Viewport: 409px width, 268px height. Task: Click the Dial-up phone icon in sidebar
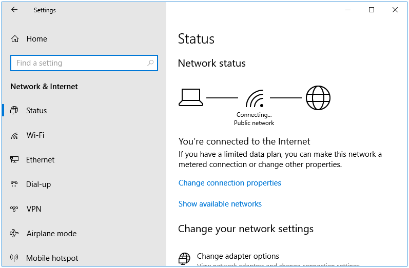tap(14, 184)
